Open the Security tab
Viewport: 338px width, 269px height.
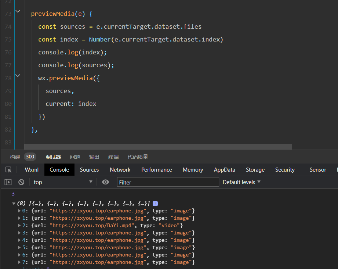point(285,170)
